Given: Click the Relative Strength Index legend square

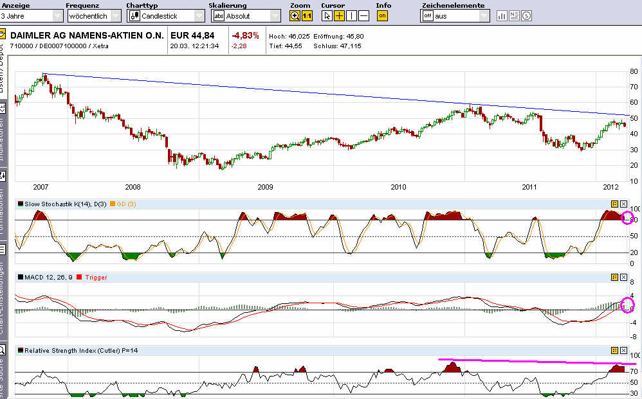Looking at the screenshot, I should (x=20, y=350).
